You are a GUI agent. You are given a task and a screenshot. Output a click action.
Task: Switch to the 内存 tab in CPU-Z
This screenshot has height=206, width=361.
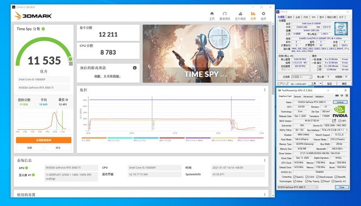[306, 17]
